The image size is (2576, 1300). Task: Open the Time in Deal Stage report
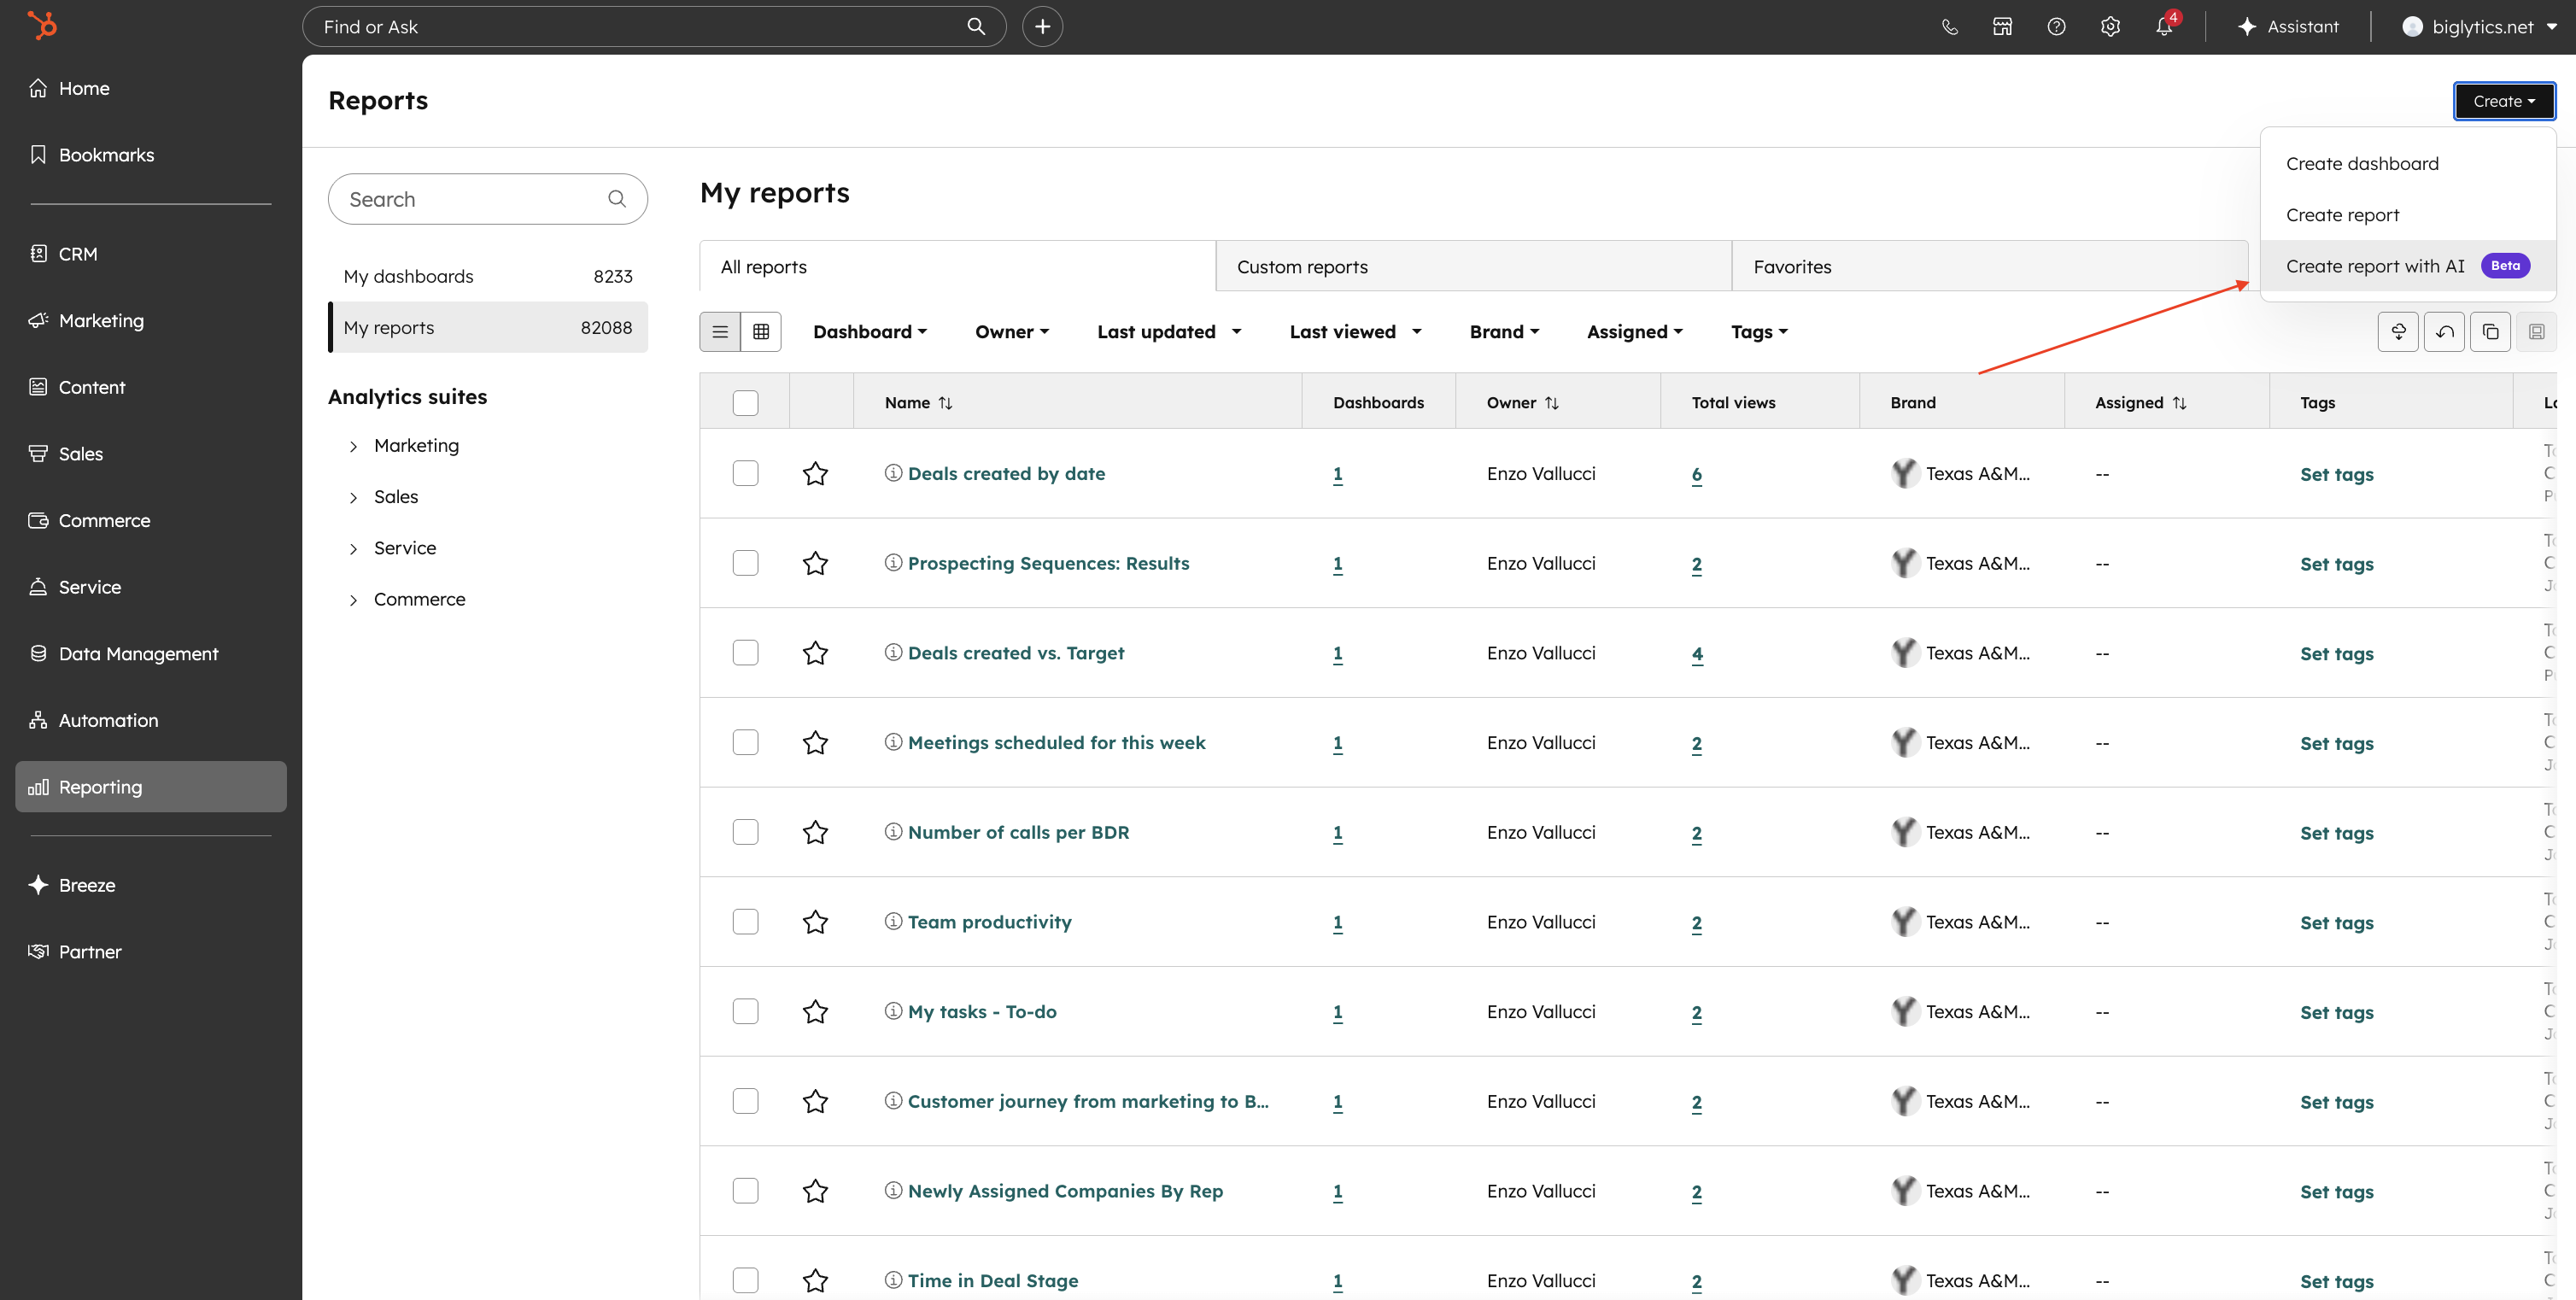[x=992, y=1280]
